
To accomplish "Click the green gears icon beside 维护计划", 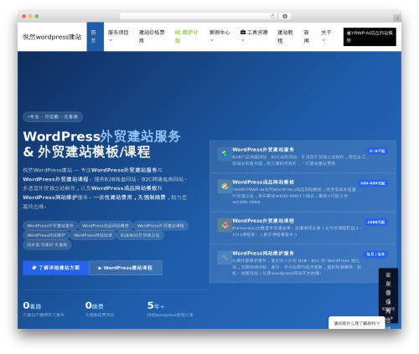I will click(x=178, y=33).
